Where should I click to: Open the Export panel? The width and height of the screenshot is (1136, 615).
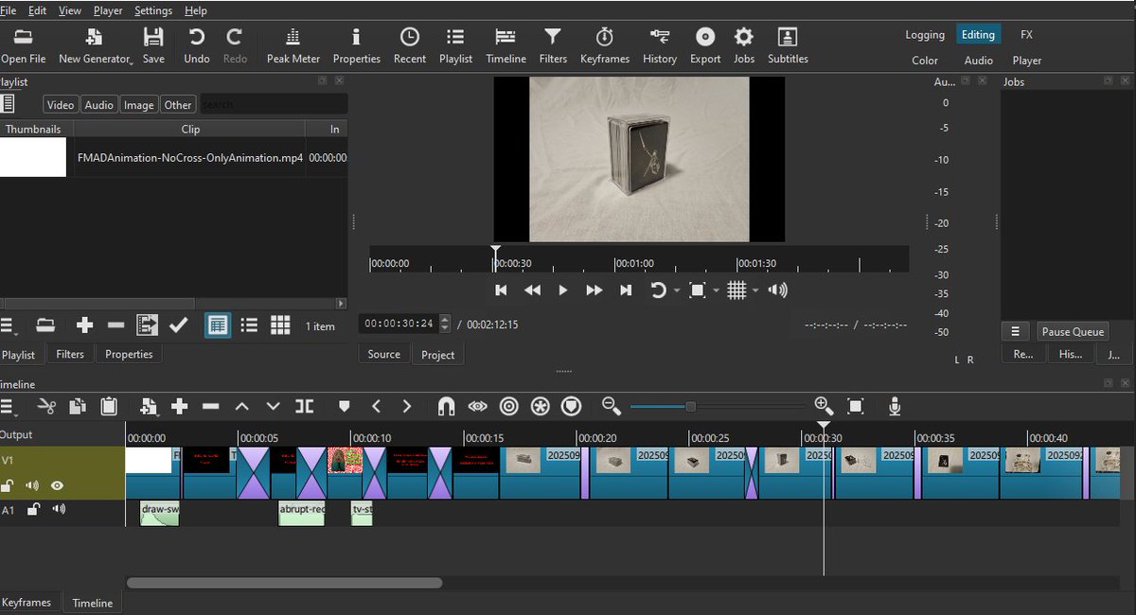[704, 44]
